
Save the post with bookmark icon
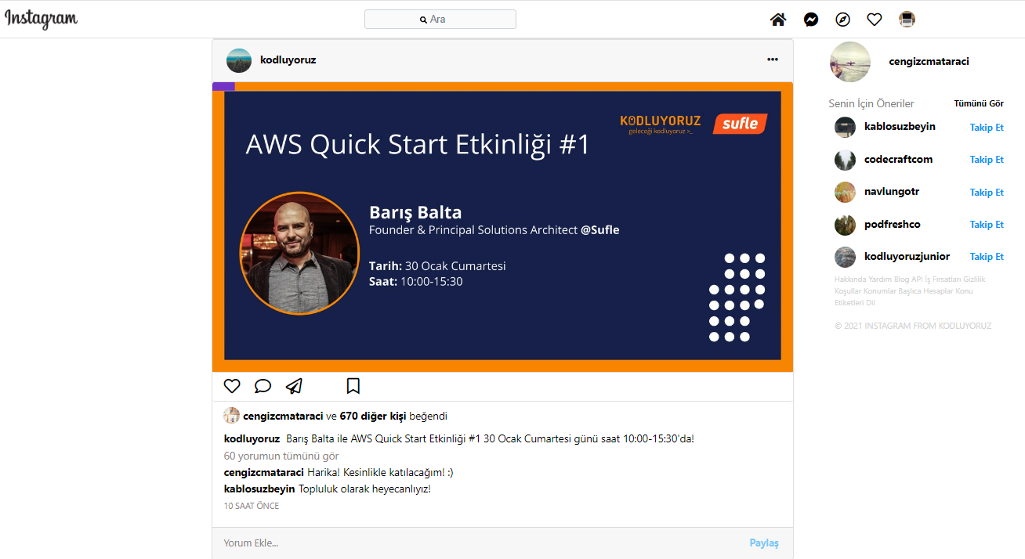353,386
